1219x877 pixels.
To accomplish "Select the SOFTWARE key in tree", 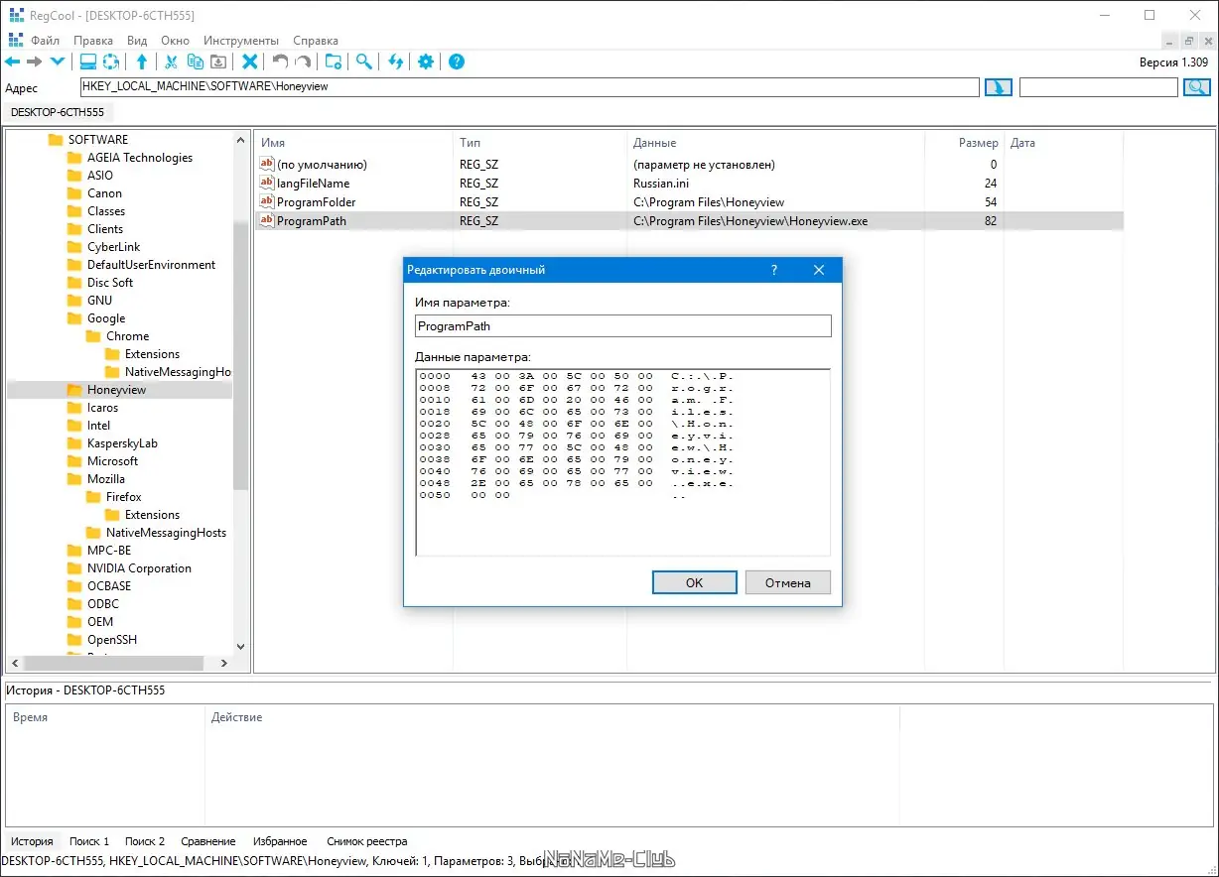I will coord(97,140).
